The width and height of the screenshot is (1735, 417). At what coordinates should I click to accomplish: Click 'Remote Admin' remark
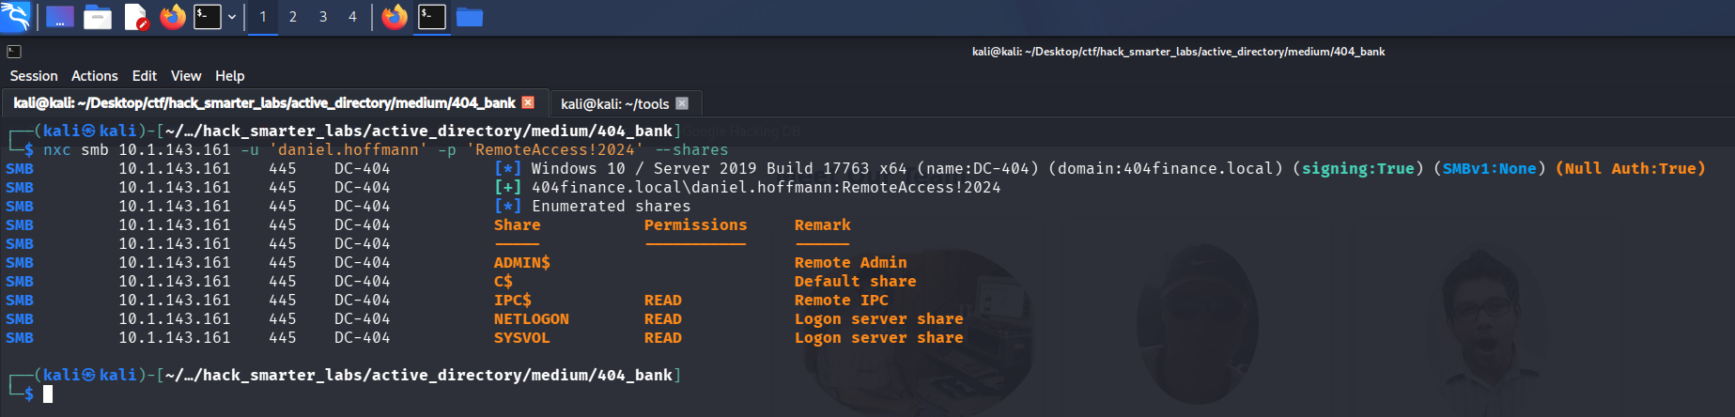point(851,263)
